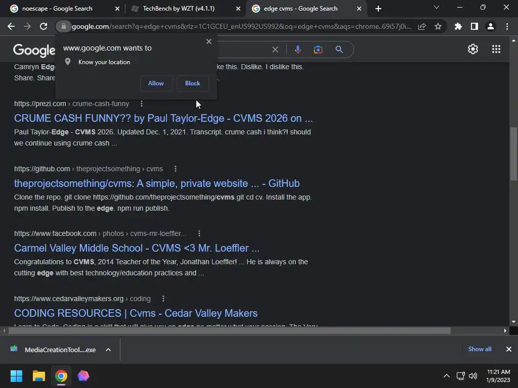Click the Chrome taskbar icon
The image size is (518, 388).
click(61, 376)
